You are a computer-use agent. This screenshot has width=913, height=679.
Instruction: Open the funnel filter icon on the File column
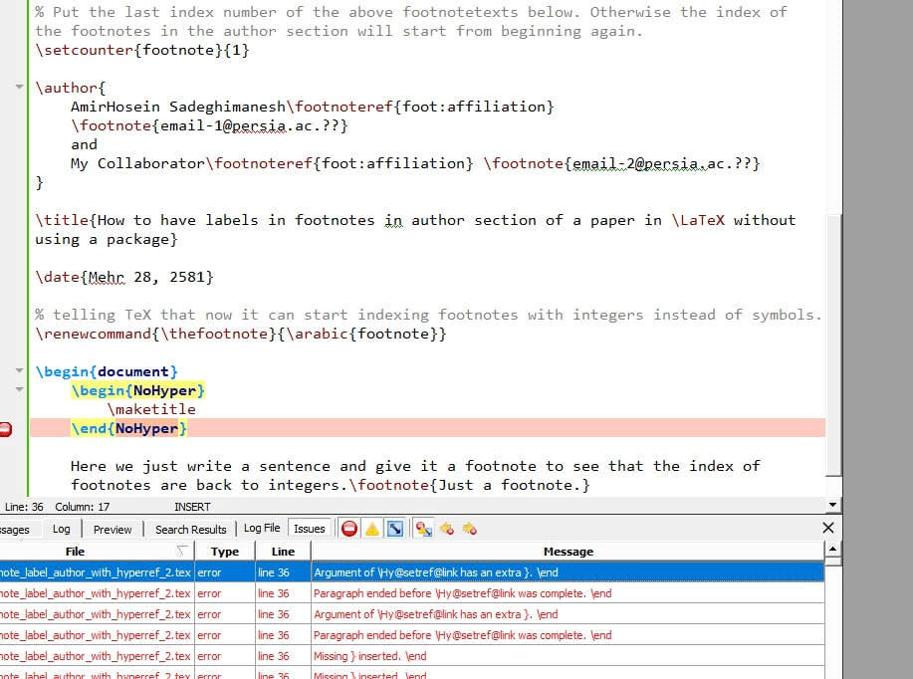point(181,551)
